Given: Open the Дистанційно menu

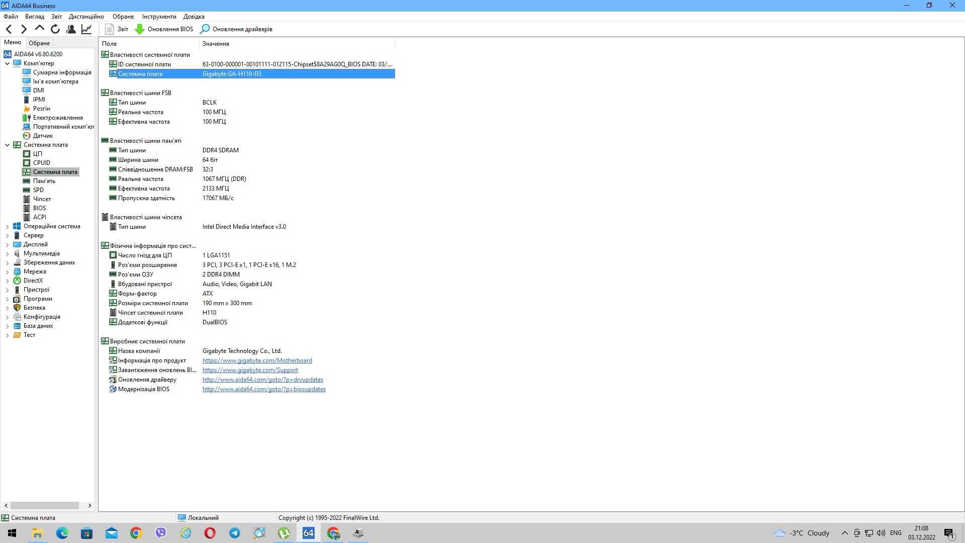Looking at the screenshot, I should point(86,17).
